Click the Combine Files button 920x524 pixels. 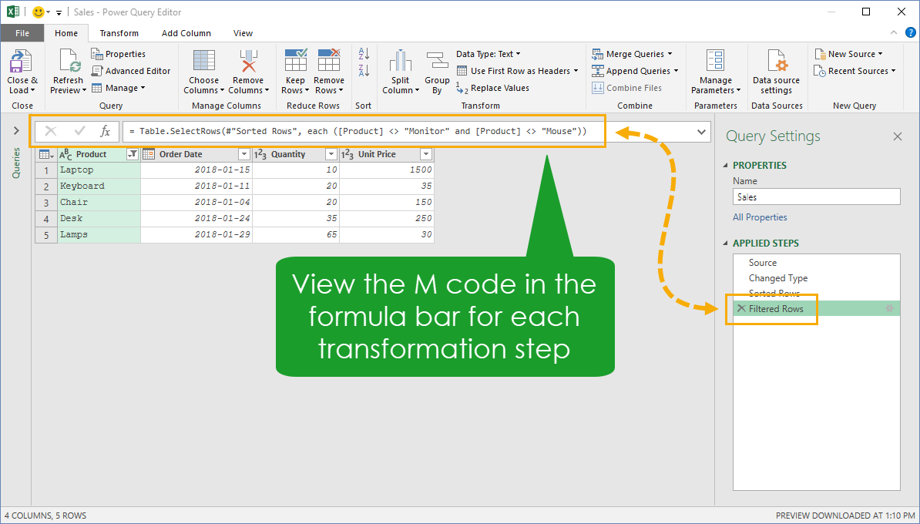click(626, 88)
